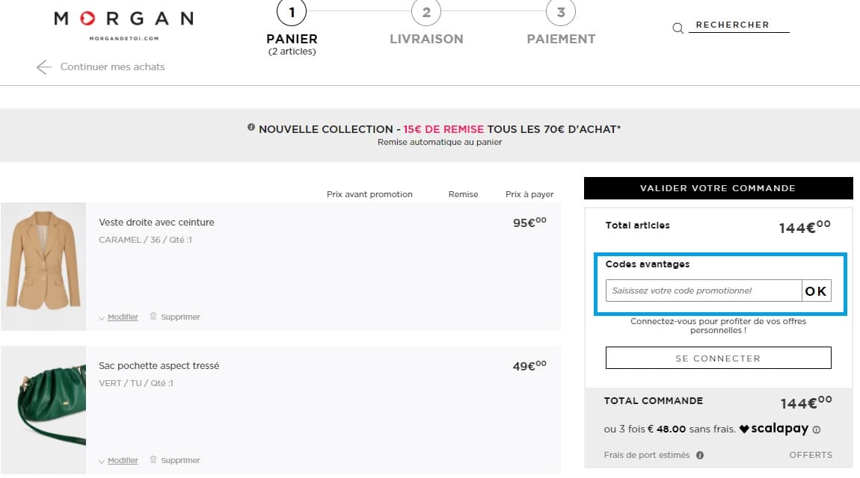Open the caramel jacket product thumbnail
Image resolution: width=860 pixels, height=478 pixels.
[x=43, y=266]
